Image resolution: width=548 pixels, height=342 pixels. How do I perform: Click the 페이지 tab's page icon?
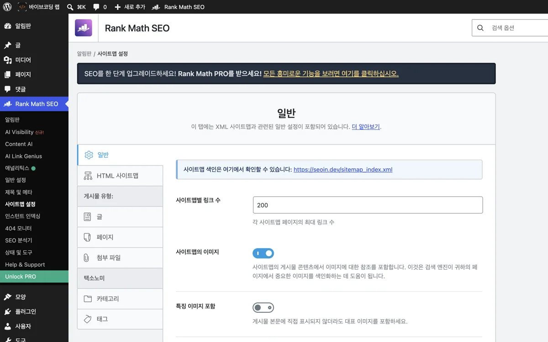coord(87,237)
